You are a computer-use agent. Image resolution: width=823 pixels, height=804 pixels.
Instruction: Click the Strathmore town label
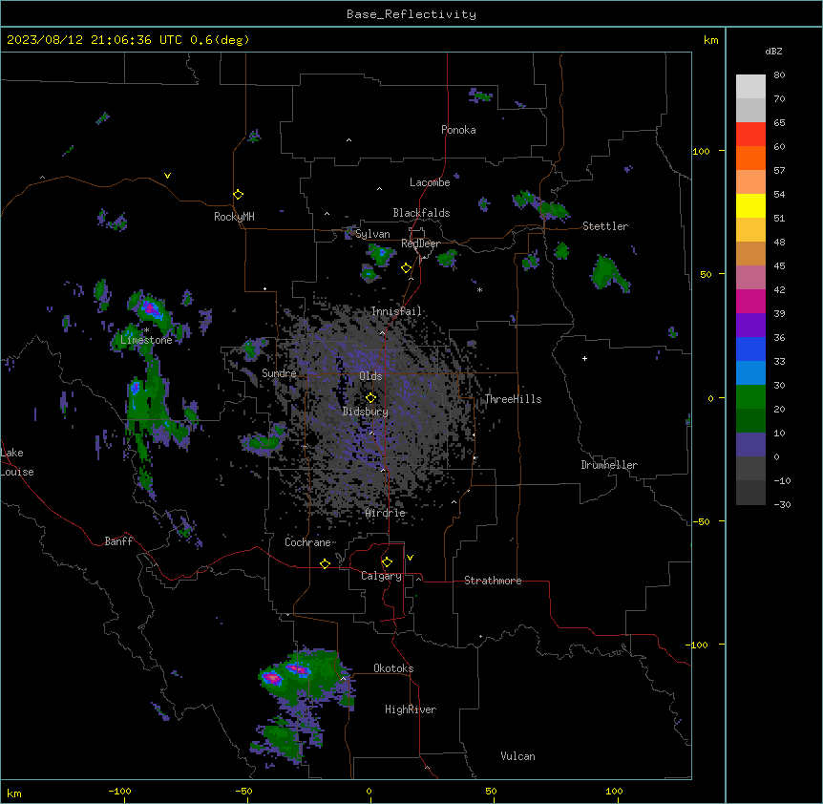click(493, 581)
